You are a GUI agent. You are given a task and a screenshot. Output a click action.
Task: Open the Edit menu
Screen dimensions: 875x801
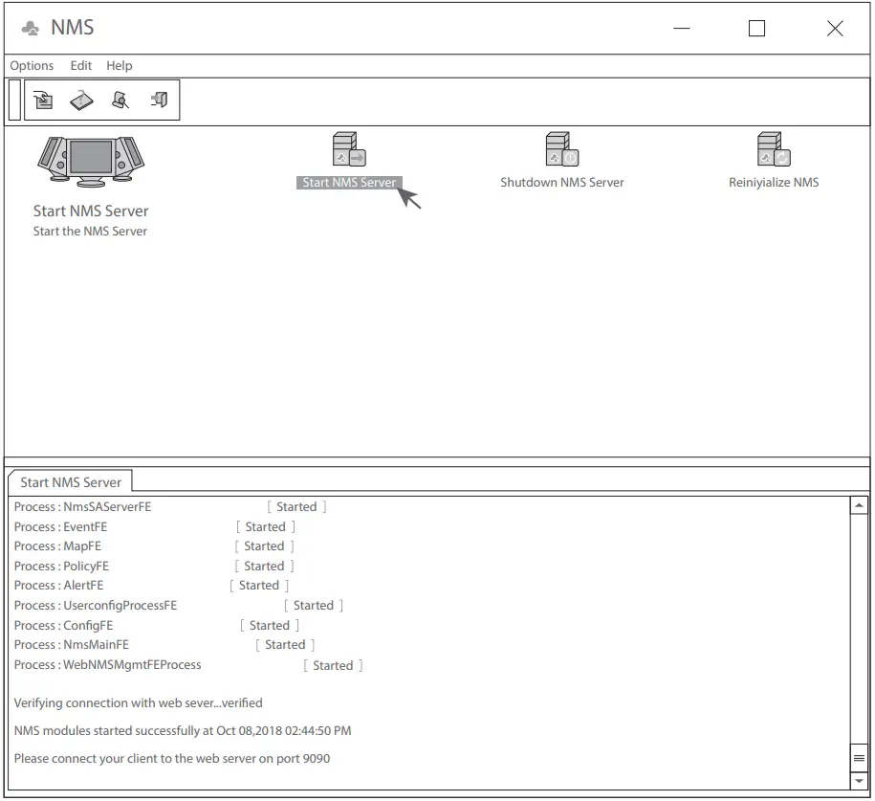[x=80, y=65]
